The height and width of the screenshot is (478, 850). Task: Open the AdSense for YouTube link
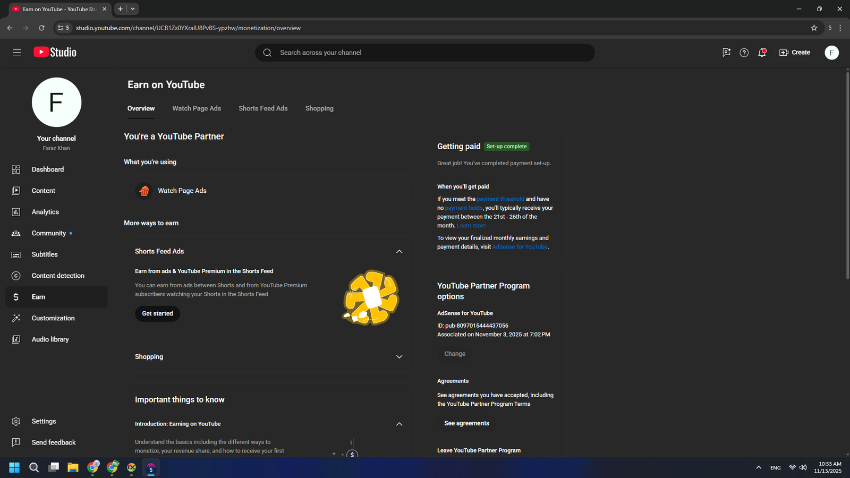[x=520, y=247]
